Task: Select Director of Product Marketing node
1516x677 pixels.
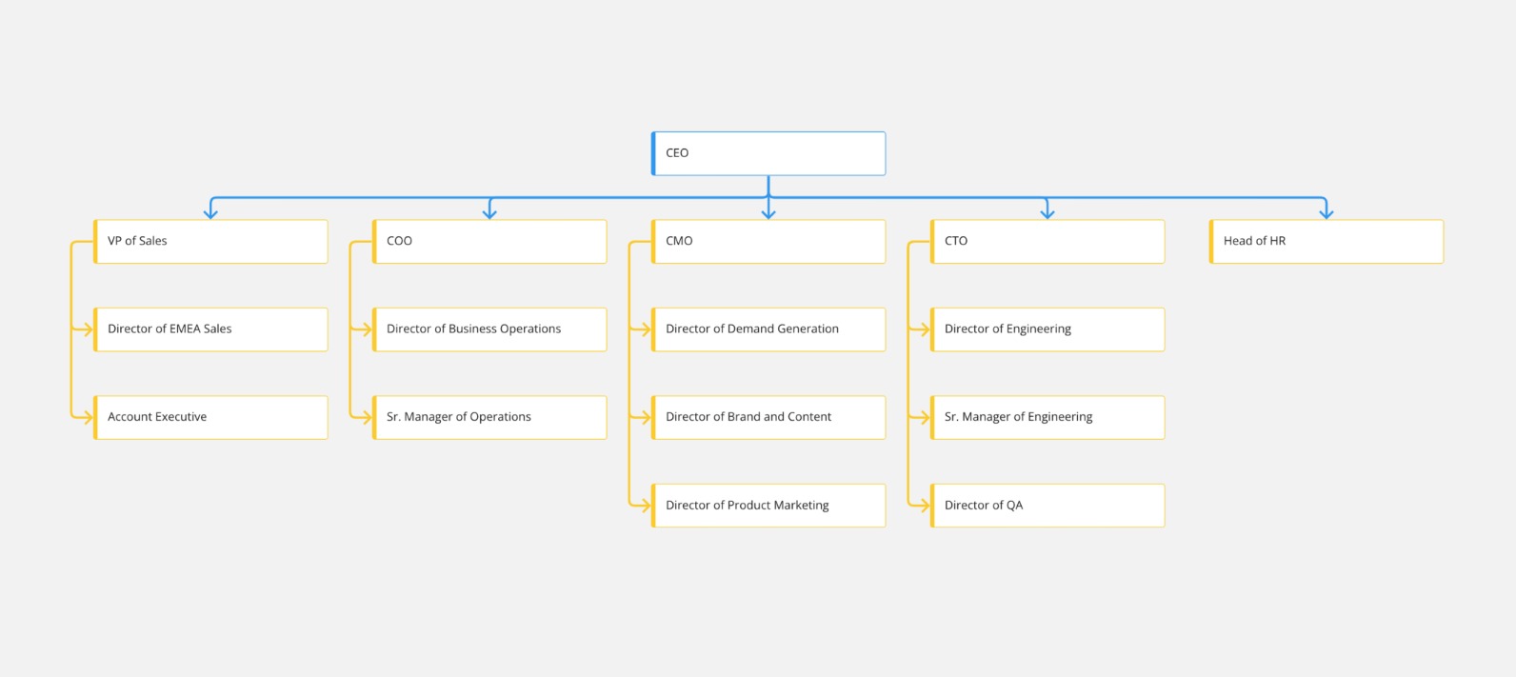Action: pyautogui.click(x=768, y=506)
